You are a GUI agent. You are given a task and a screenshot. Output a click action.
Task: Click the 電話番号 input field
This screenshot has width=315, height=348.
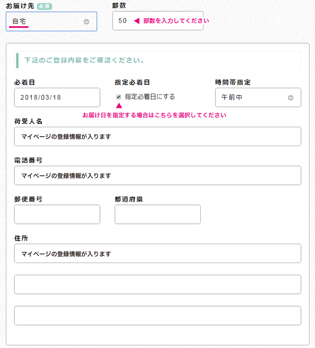pyautogui.click(x=157, y=175)
